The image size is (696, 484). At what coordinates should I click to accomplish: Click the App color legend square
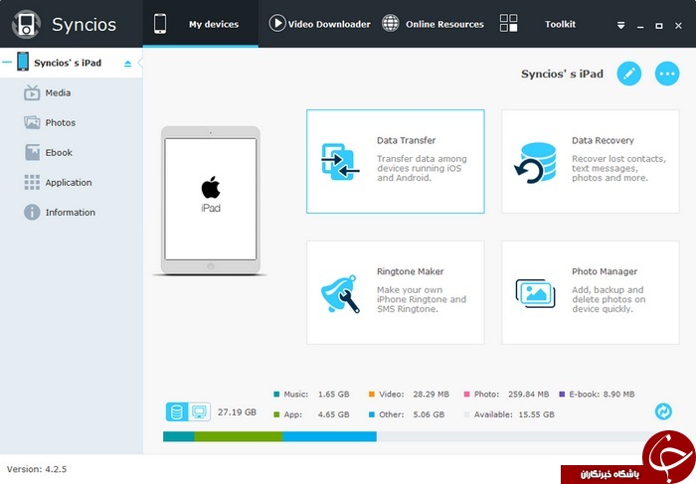pyautogui.click(x=276, y=414)
